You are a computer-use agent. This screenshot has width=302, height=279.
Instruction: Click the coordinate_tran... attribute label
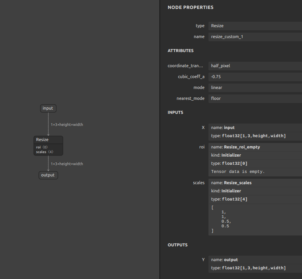click(185, 66)
